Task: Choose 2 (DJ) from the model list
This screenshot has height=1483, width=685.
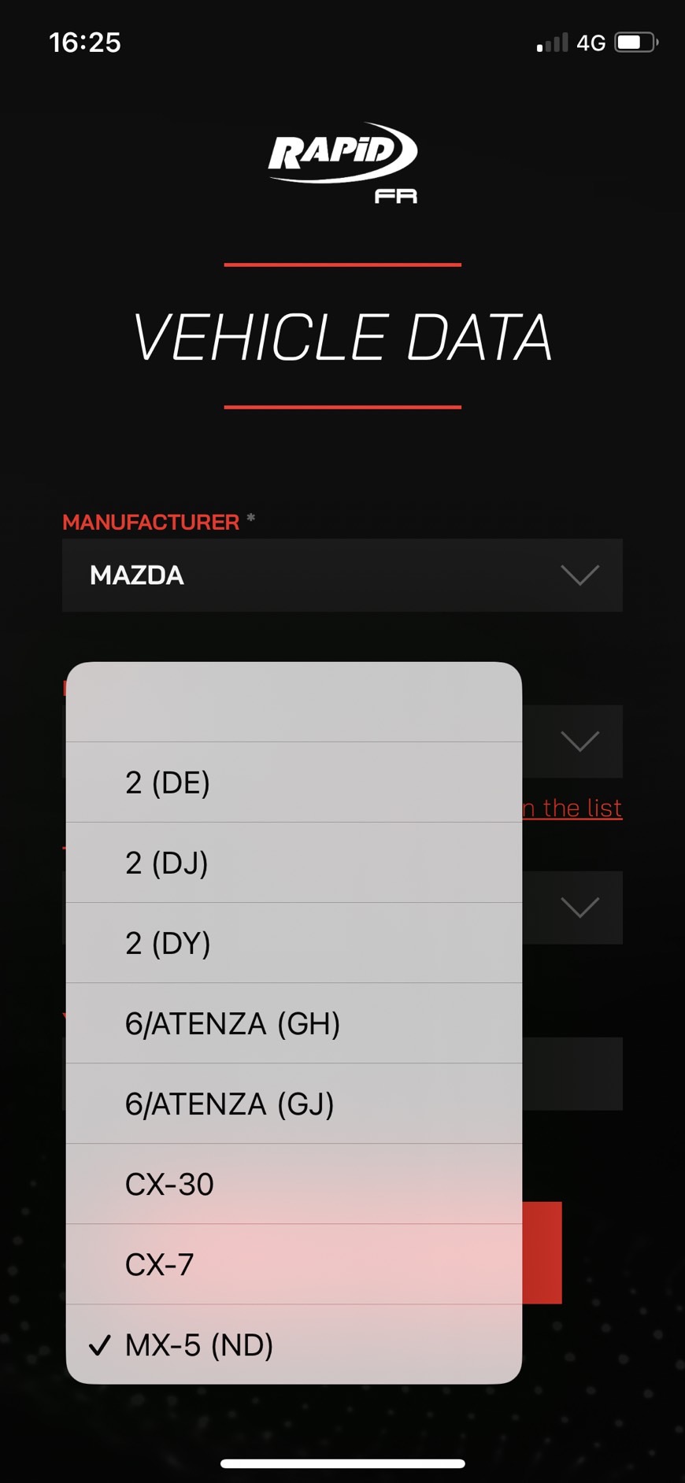Action: (294, 863)
